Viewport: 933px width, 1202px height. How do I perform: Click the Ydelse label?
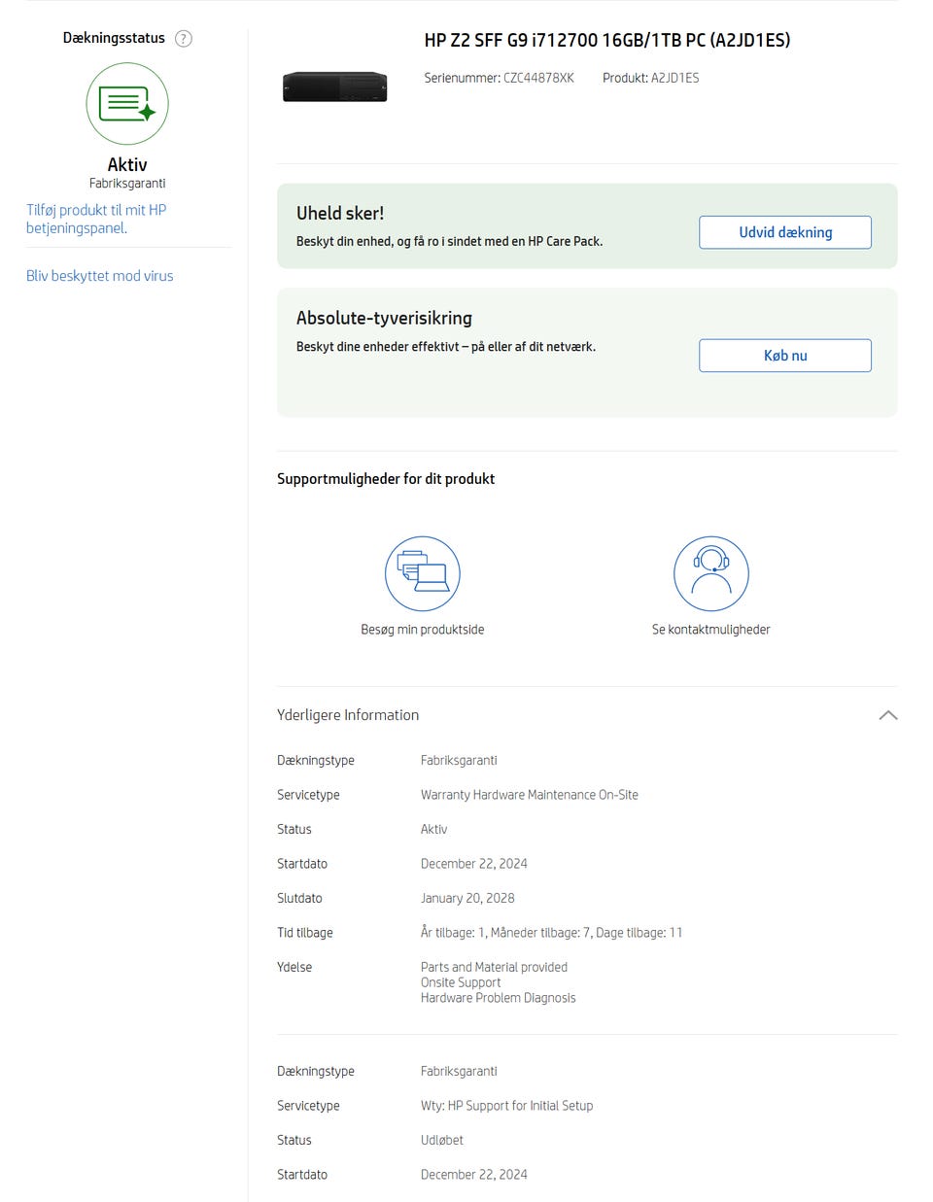[294, 967]
